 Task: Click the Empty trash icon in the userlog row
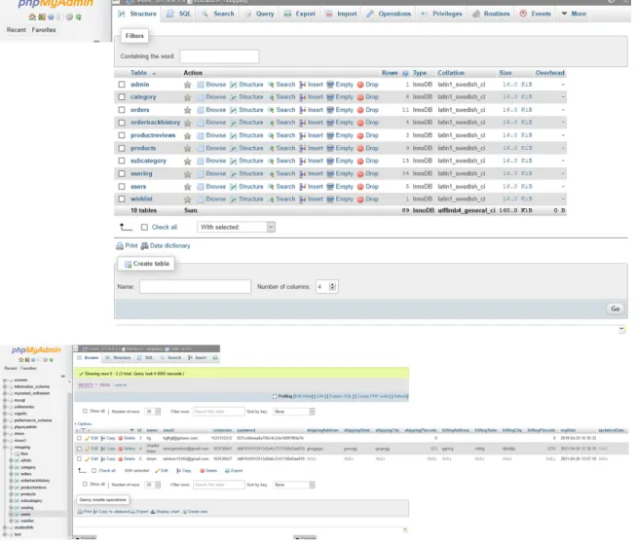(x=330, y=173)
